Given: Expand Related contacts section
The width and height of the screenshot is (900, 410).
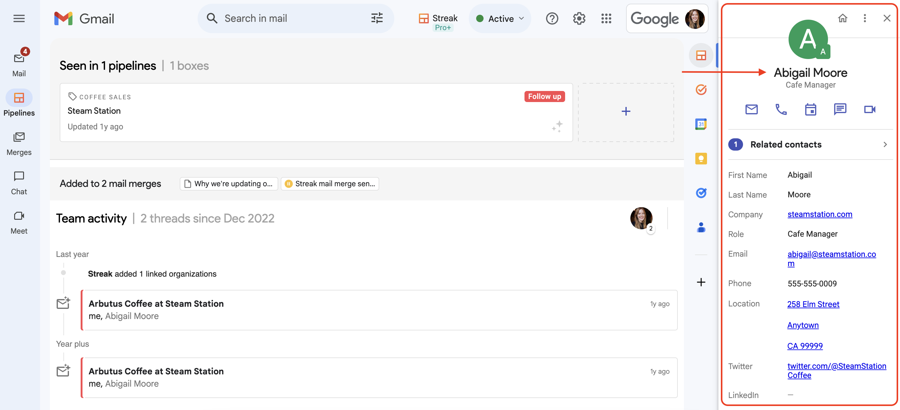Looking at the screenshot, I should click(885, 144).
